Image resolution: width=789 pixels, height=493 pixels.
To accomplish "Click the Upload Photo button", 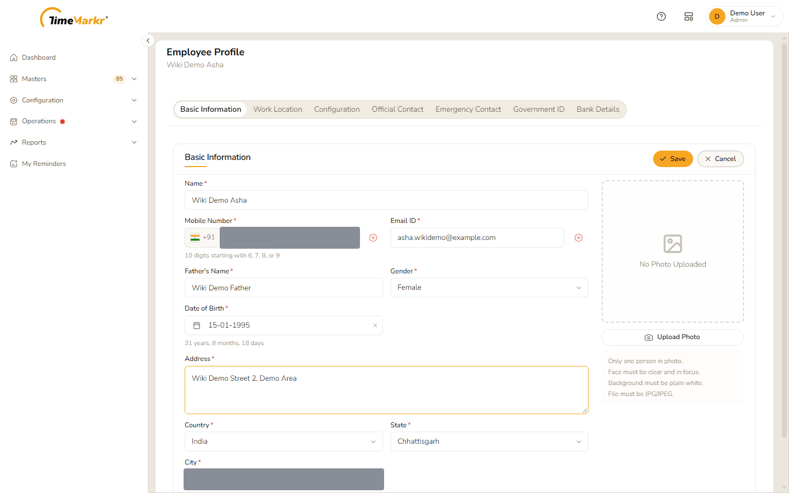I will [673, 337].
